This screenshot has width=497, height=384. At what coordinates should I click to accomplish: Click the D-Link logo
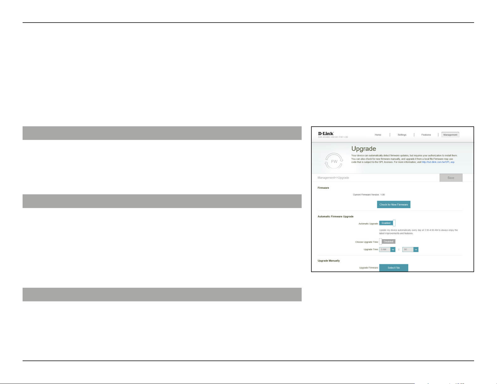(x=326, y=134)
